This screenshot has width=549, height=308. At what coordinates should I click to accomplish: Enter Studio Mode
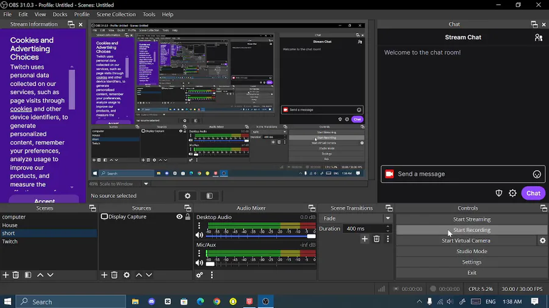[472, 251]
